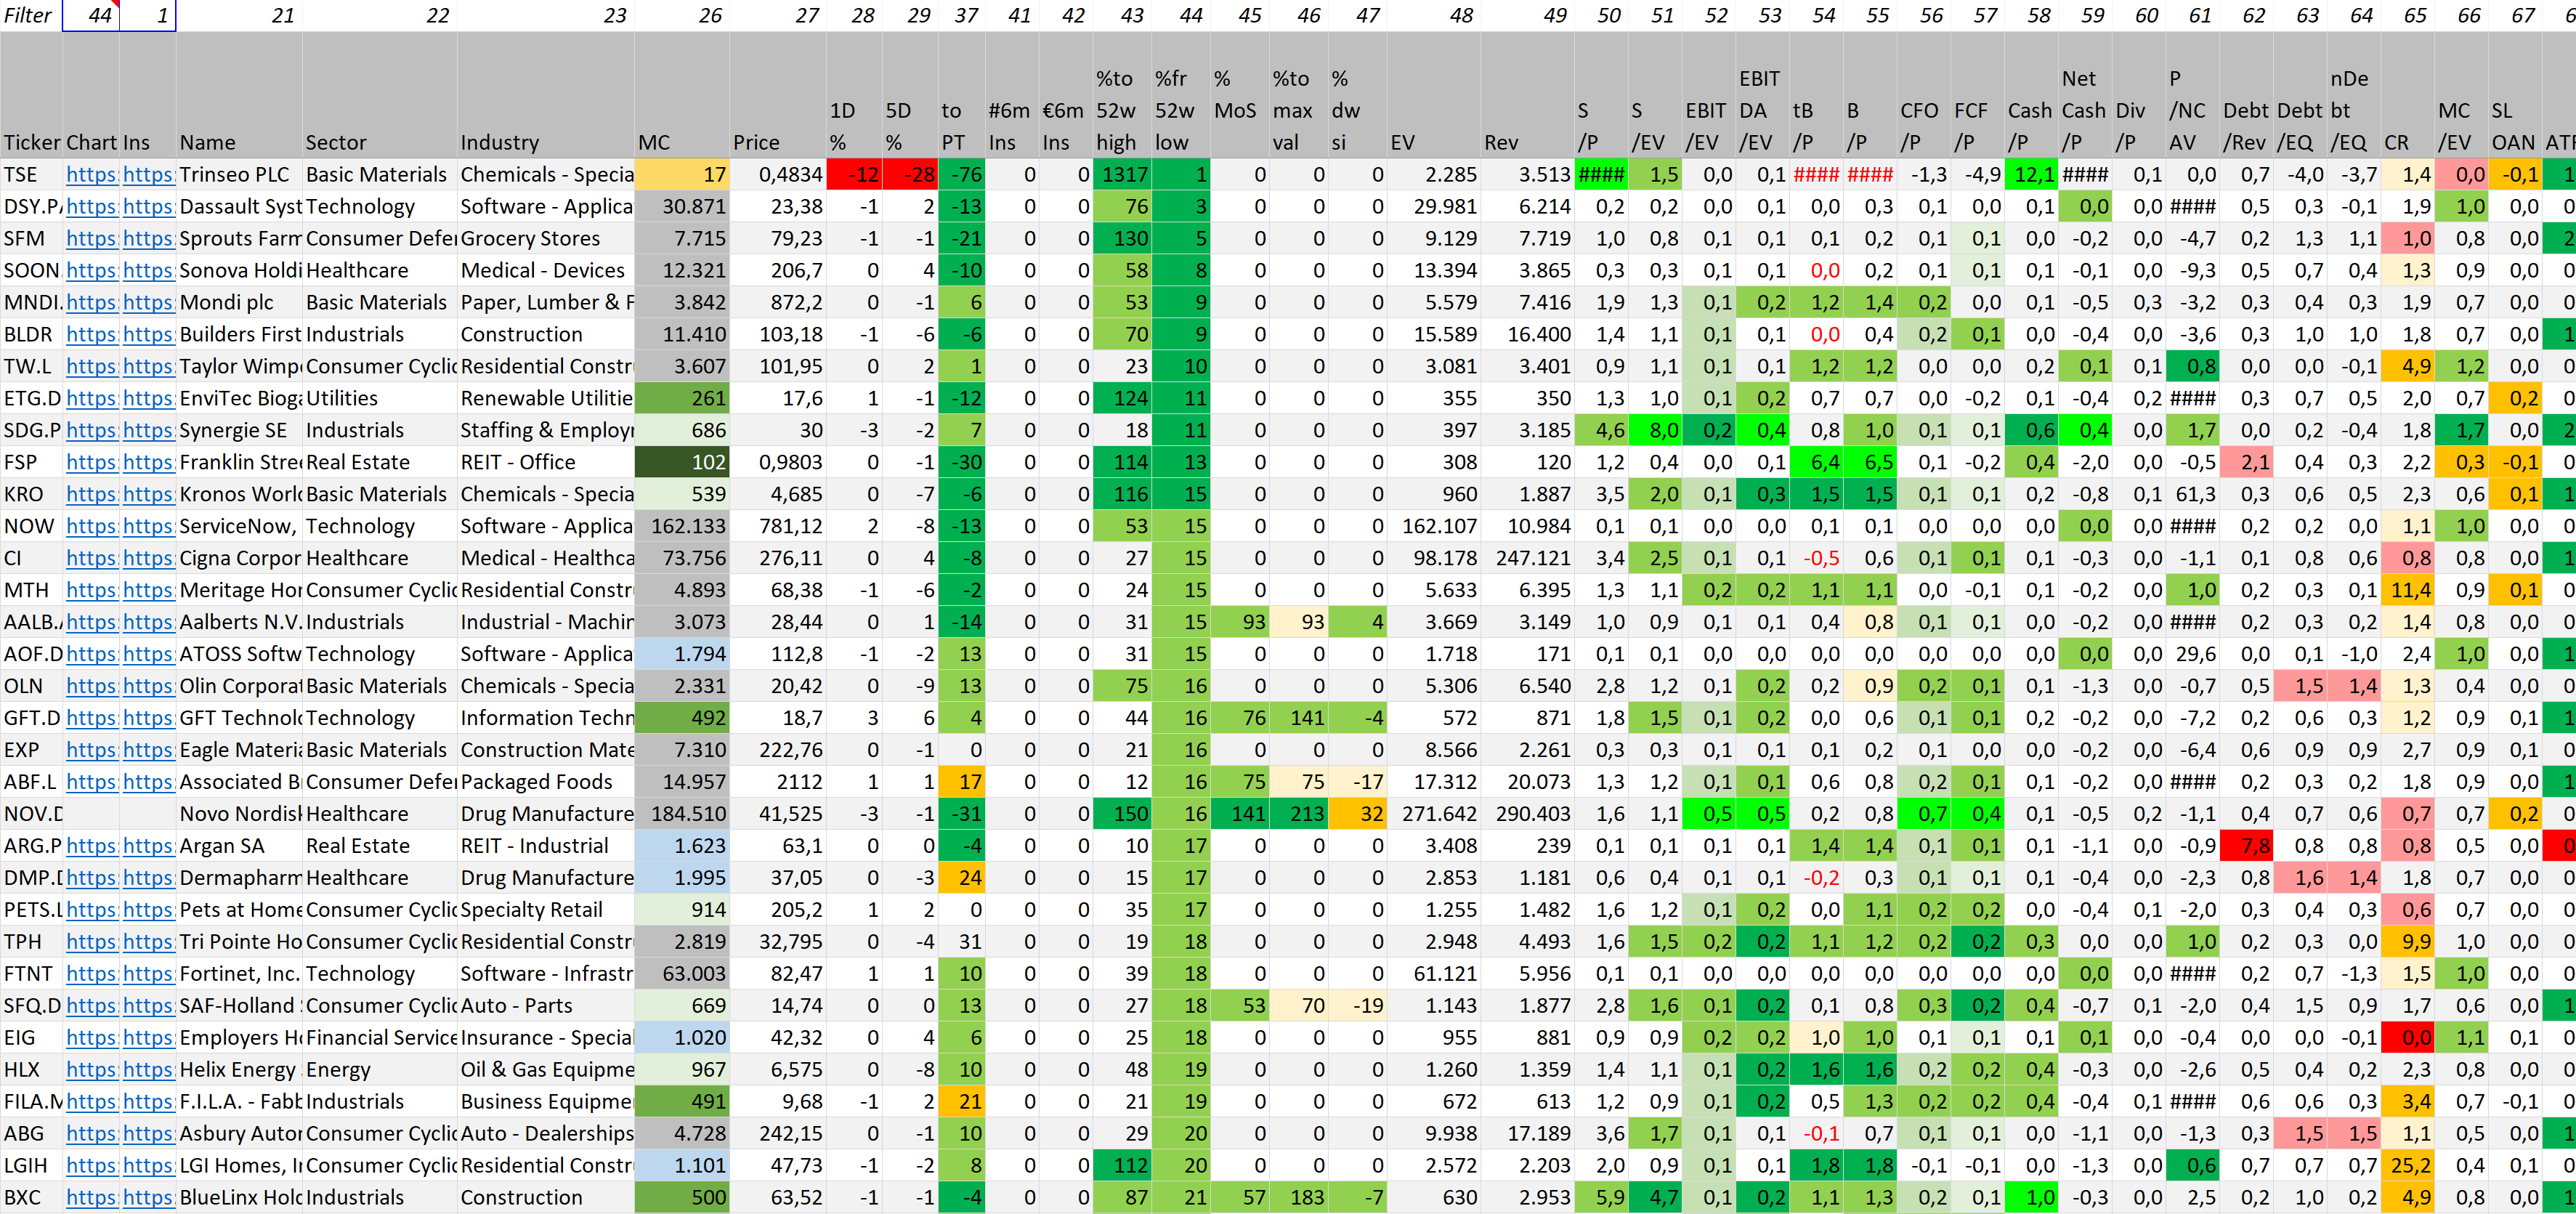Open the Chart link for ServiceNow row

point(91,527)
